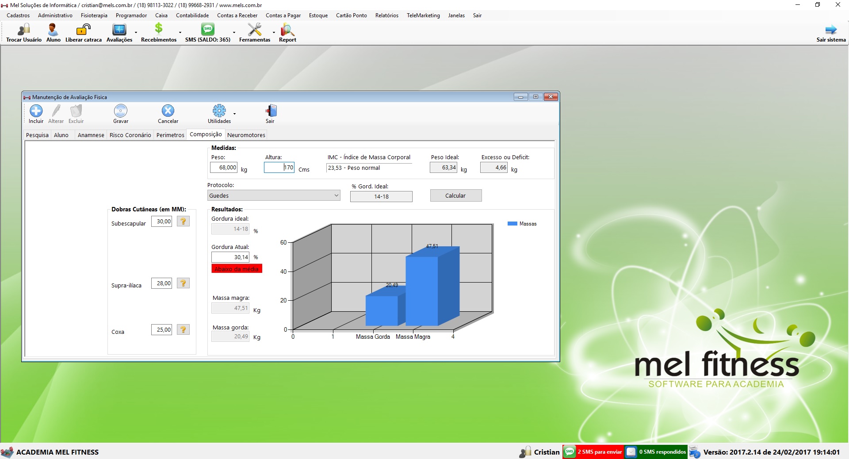This screenshot has height=459, width=849.
Task: Open the Avaliações dropdown arrow
Action: pos(136,33)
